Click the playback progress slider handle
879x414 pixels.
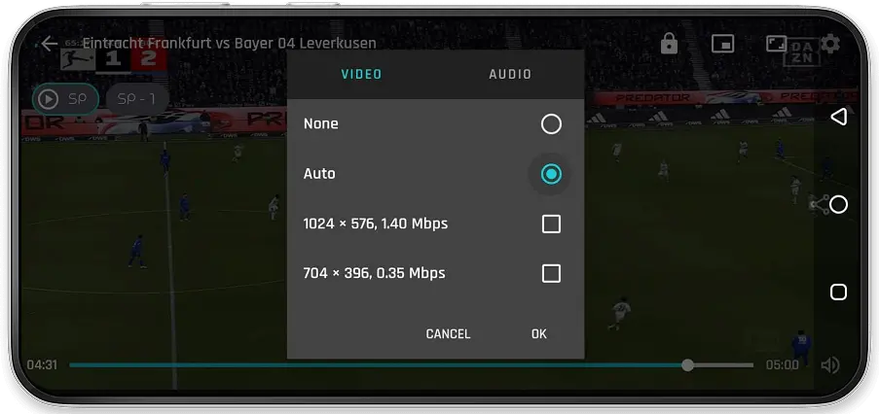(x=688, y=365)
